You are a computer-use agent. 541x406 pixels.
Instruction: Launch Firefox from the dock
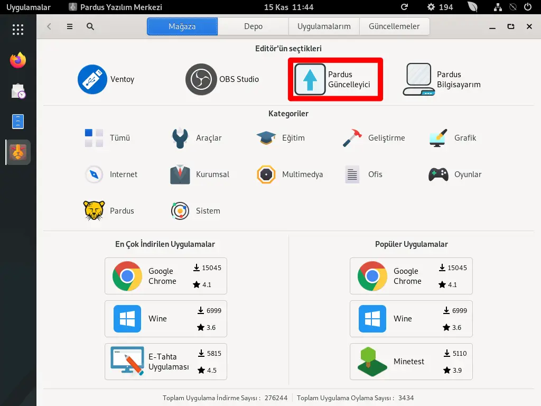[x=18, y=61]
